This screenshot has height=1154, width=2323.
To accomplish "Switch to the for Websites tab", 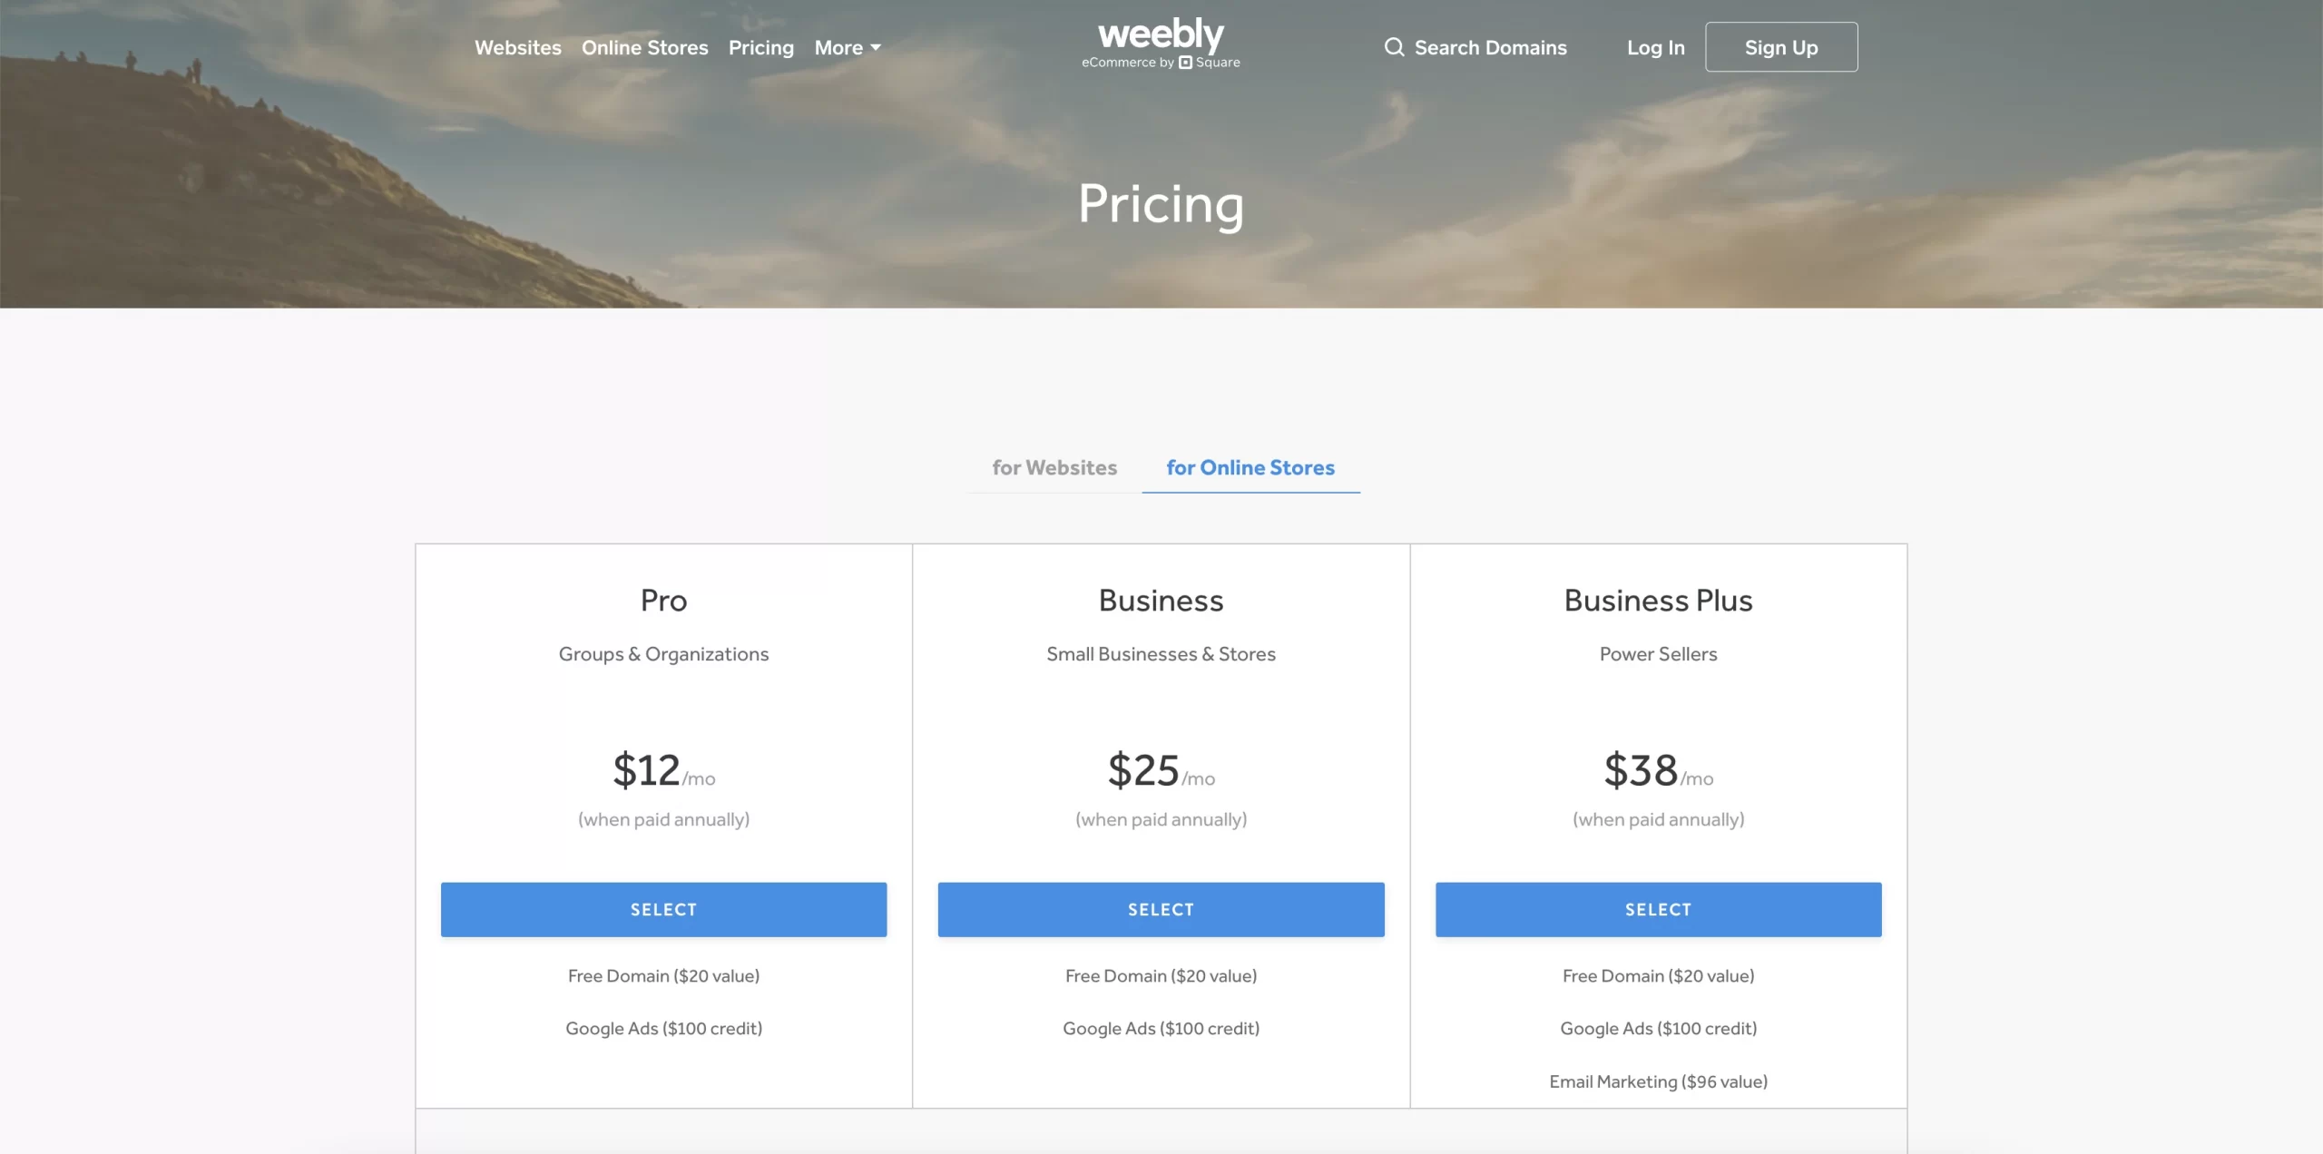I will (1054, 468).
